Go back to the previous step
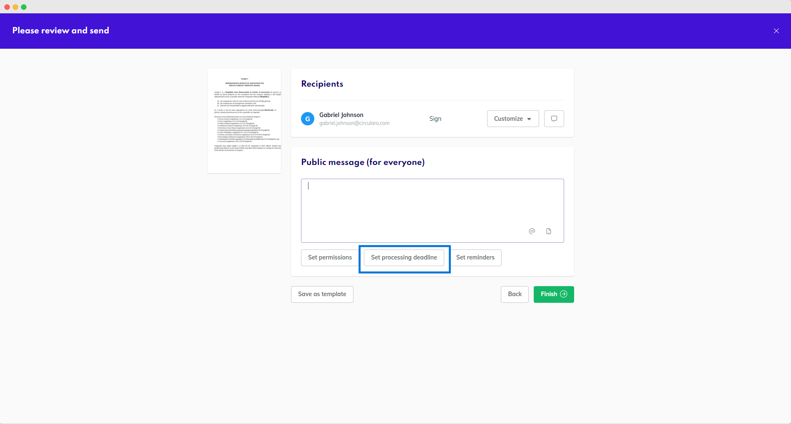Screen dimensions: 791x424 514,294
